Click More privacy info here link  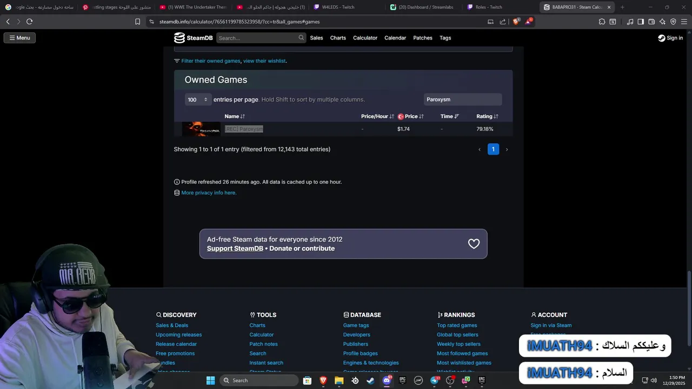click(209, 193)
